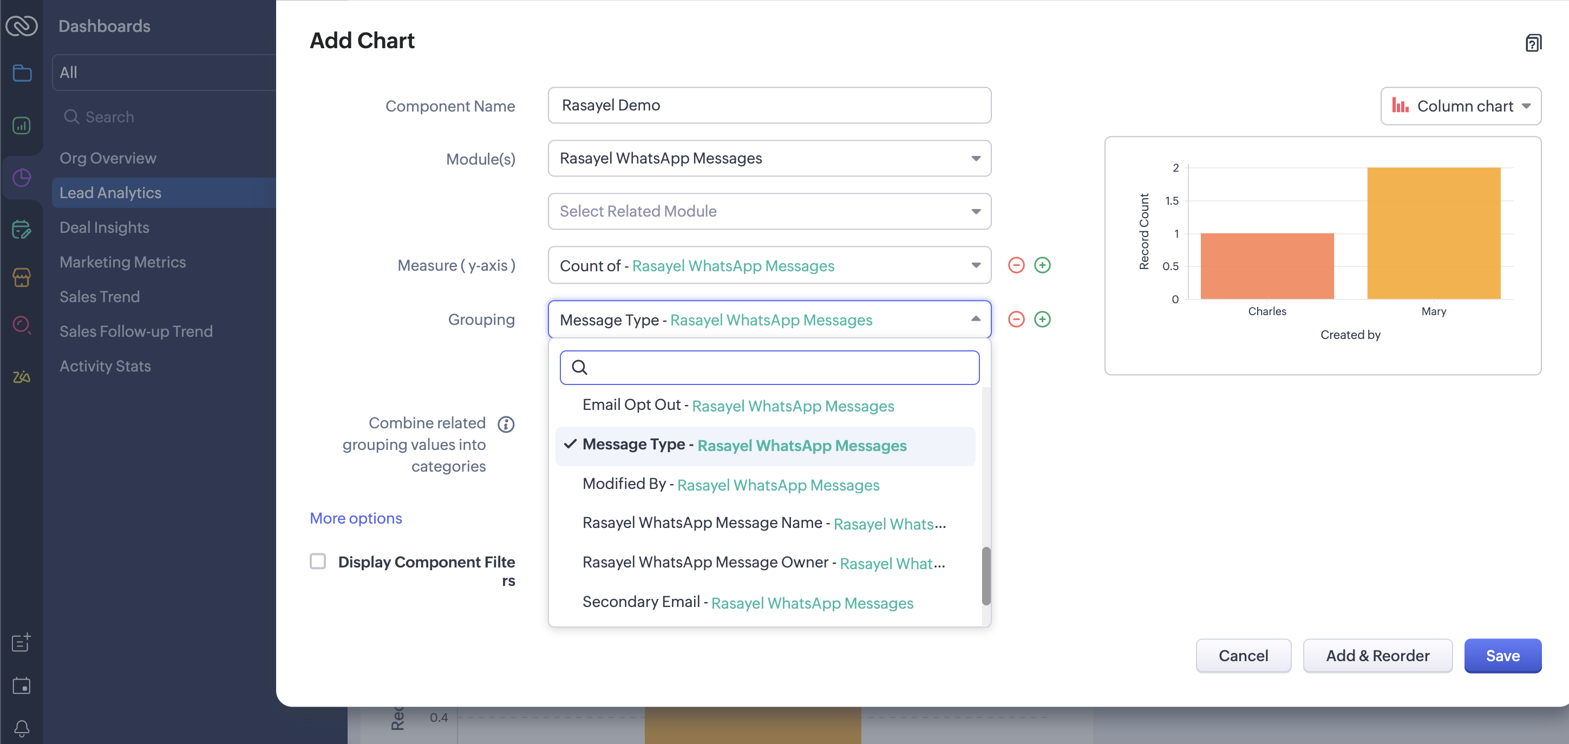1569x744 pixels.
Task: Open the notifications bell in sidebar
Action: tap(21, 728)
